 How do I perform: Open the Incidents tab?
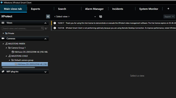tap(118, 9)
